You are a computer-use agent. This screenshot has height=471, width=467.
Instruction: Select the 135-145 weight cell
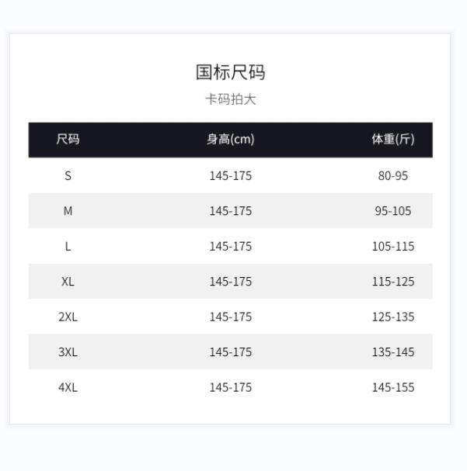[392, 352]
